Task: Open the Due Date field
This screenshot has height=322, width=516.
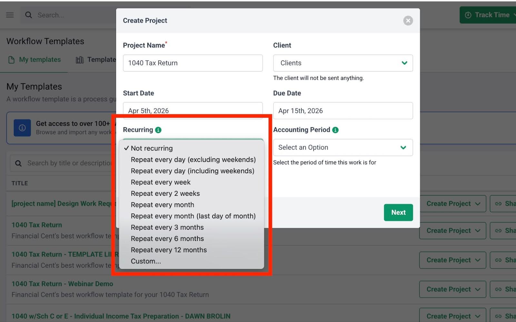Action: 343,111
